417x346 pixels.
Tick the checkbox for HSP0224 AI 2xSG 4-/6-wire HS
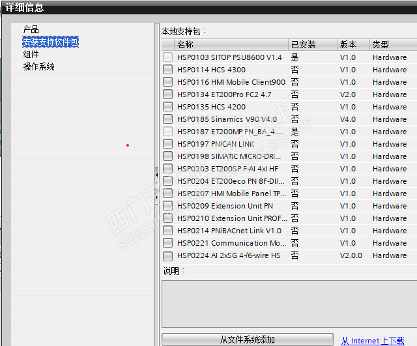coord(167,255)
